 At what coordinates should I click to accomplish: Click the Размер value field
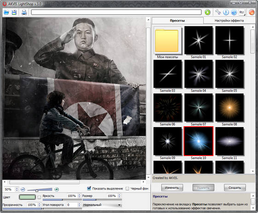tap(111, 196)
